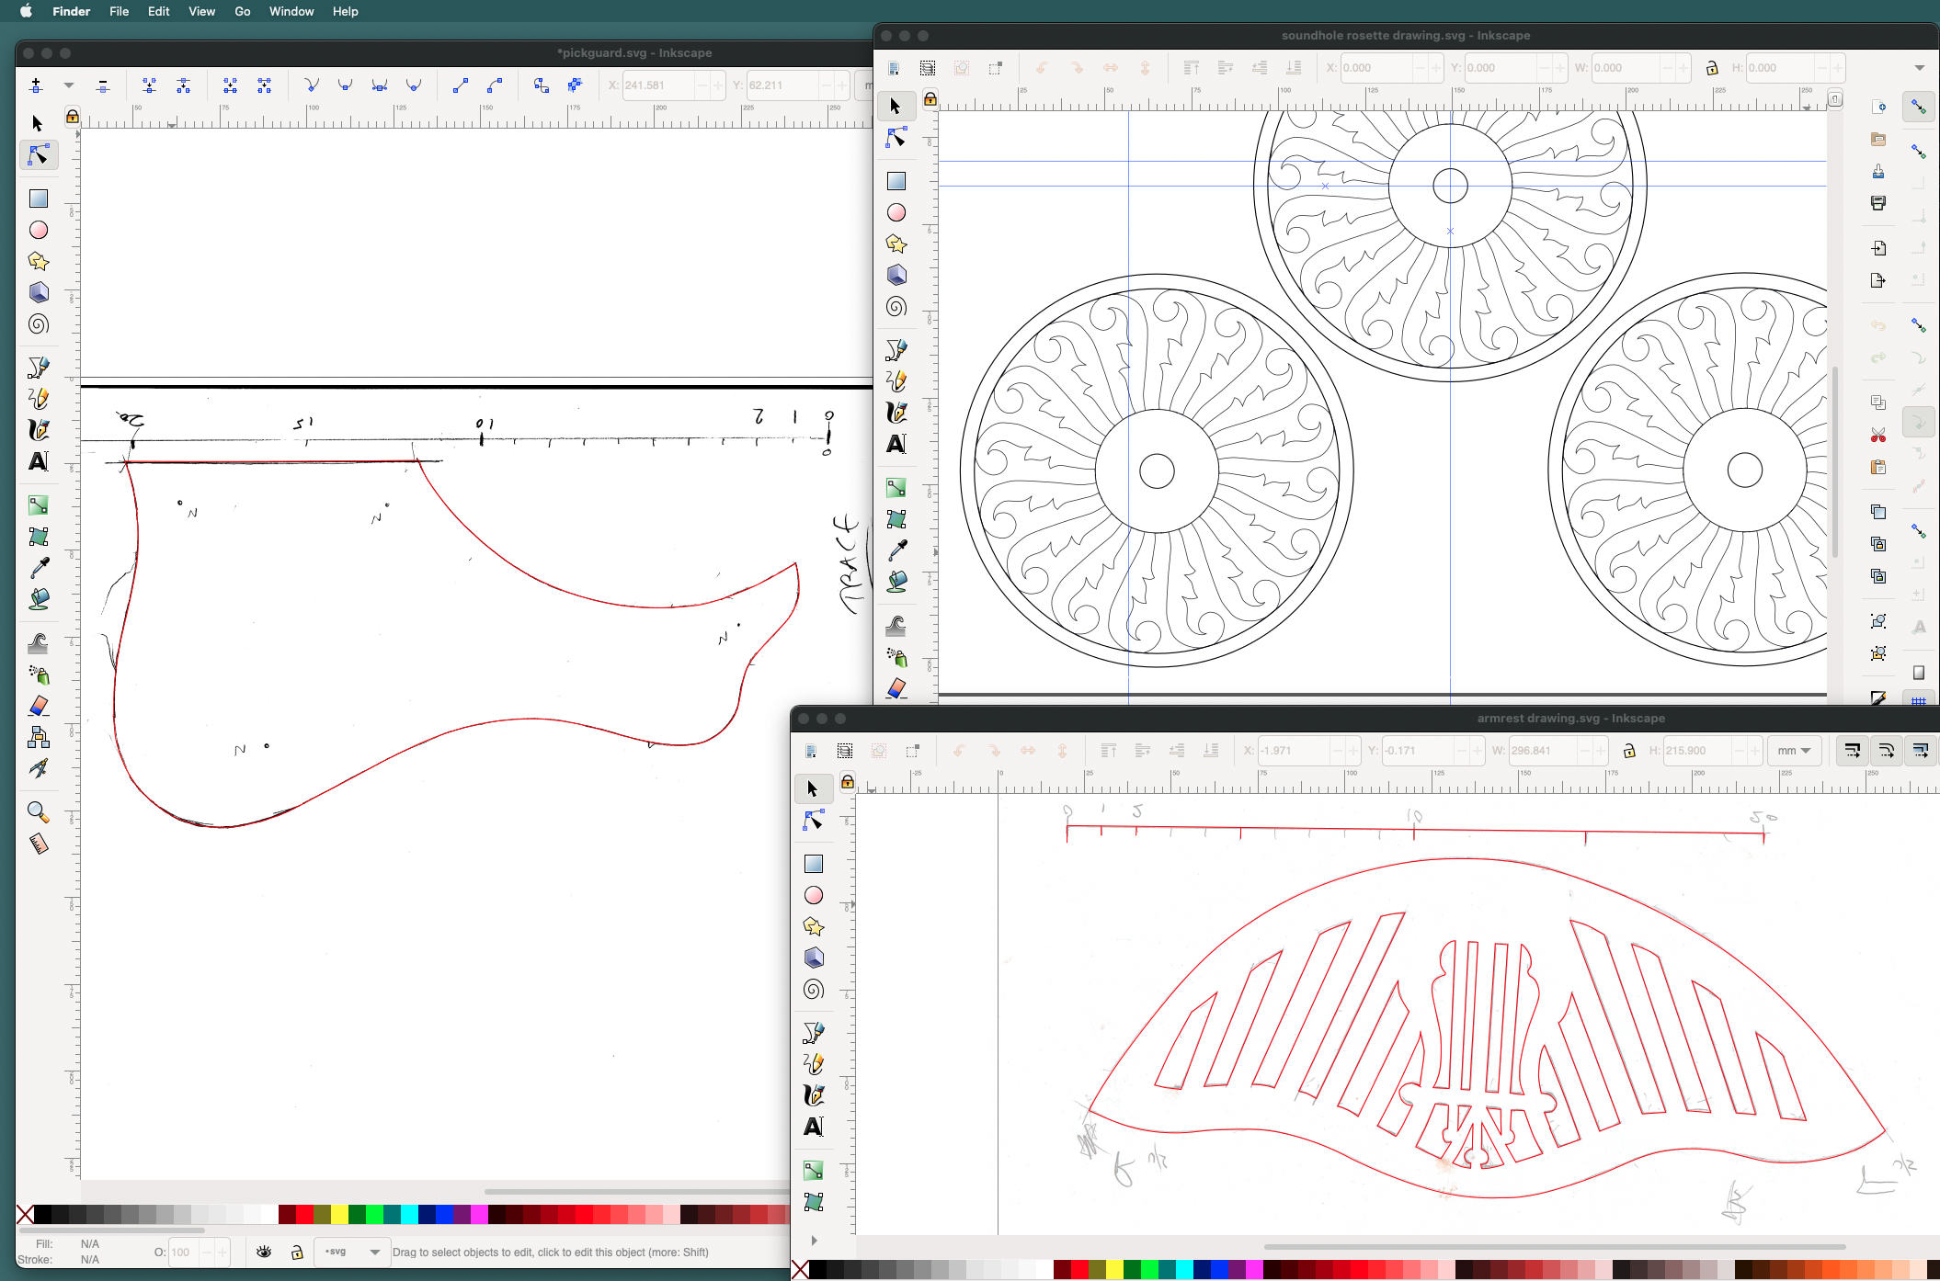Toggle guide lock at pickguard ruler corner

point(72,117)
